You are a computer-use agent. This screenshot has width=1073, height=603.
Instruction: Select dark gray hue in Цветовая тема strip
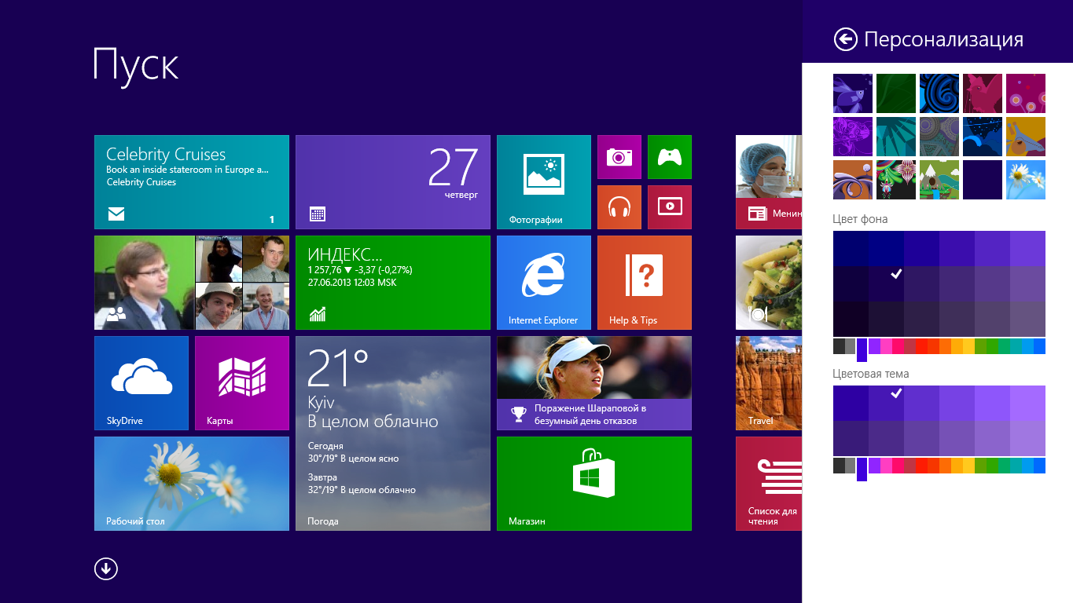(x=839, y=466)
